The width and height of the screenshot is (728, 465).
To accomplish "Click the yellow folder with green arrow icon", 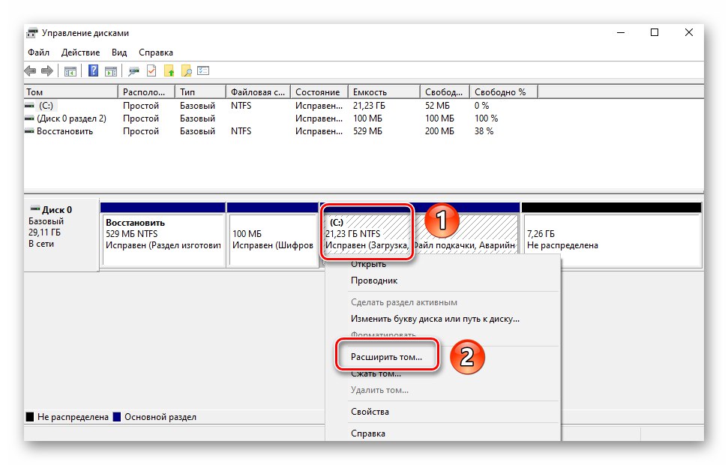I will click(x=169, y=71).
